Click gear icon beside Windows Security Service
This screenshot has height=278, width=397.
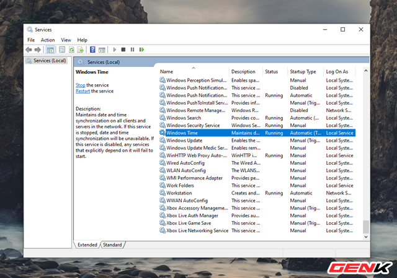[x=163, y=125]
